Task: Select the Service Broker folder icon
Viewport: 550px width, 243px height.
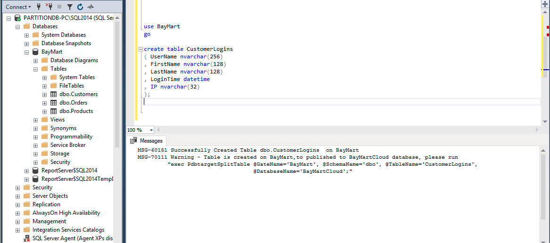Action: coord(44,145)
